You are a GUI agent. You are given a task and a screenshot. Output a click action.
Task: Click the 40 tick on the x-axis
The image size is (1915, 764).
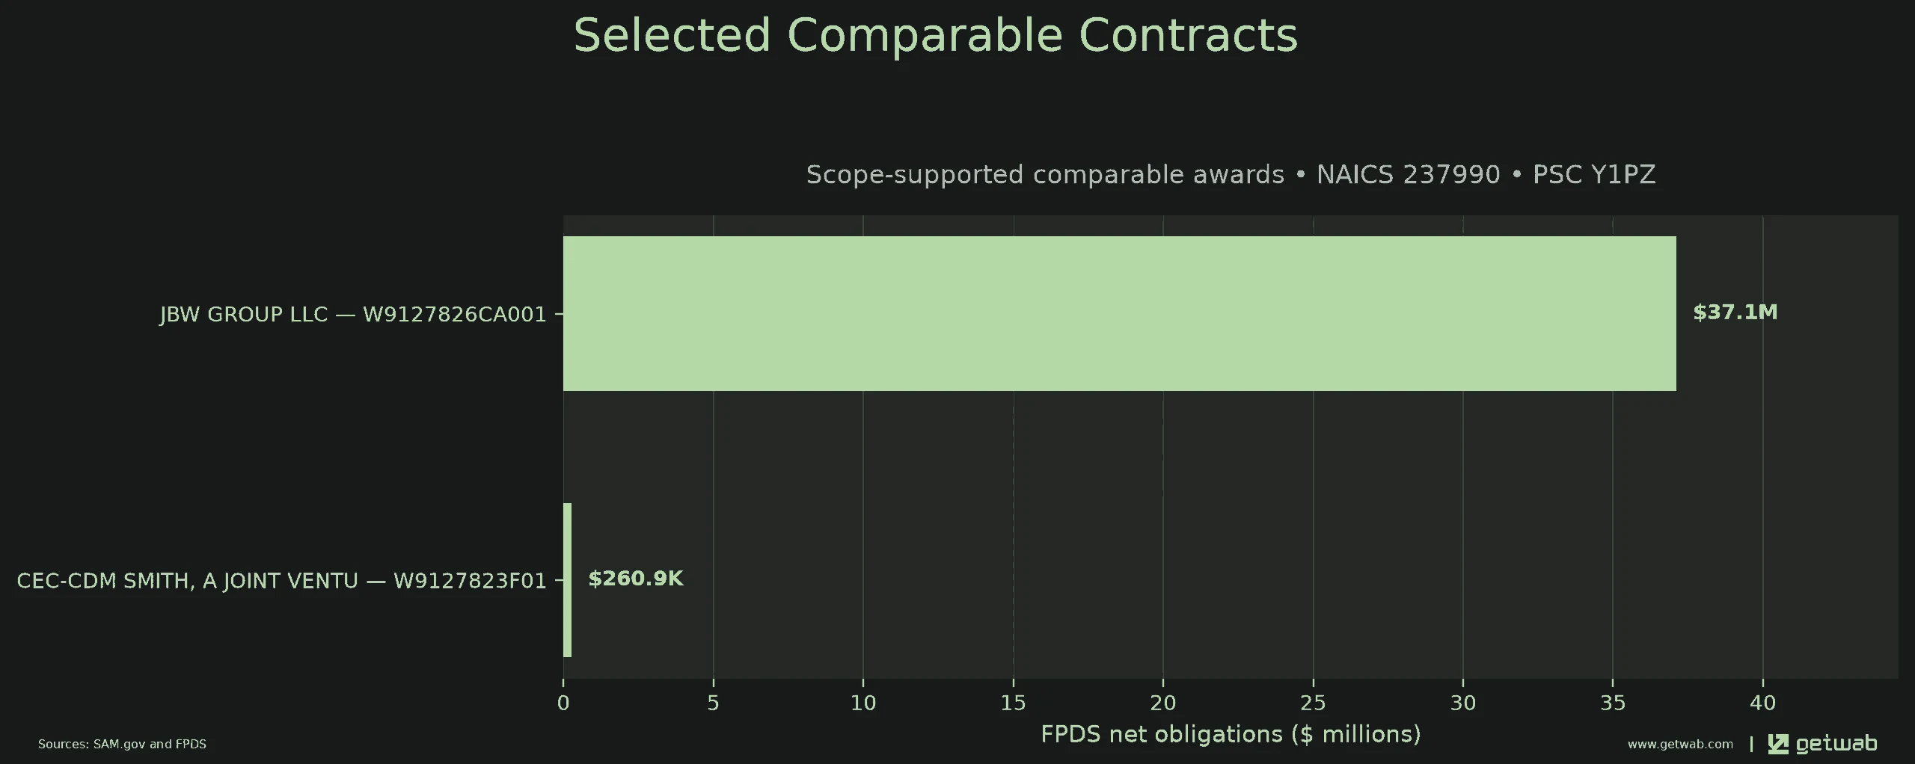tap(1763, 703)
